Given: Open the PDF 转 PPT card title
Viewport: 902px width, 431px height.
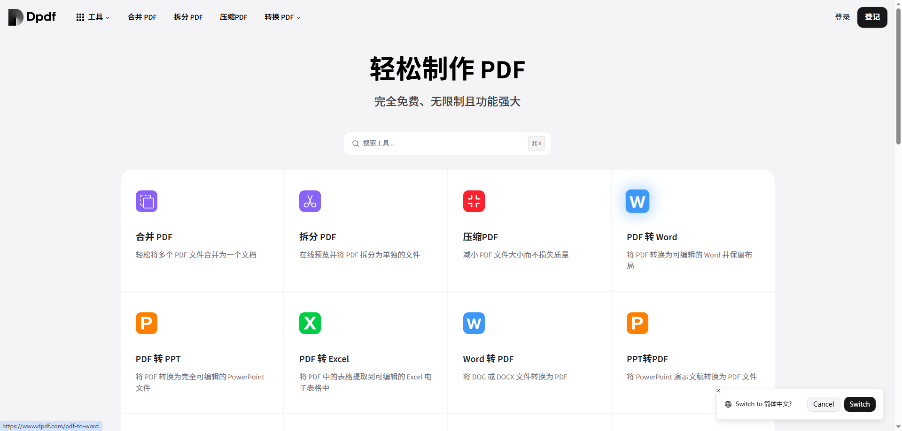Looking at the screenshot, I should (158, 359).
